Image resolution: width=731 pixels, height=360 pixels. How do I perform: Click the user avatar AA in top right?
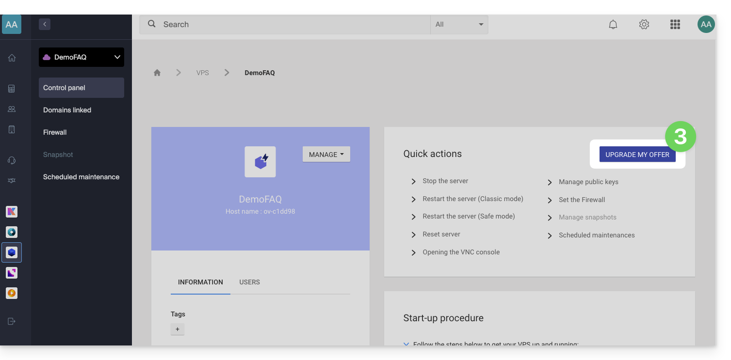[706, 24]
